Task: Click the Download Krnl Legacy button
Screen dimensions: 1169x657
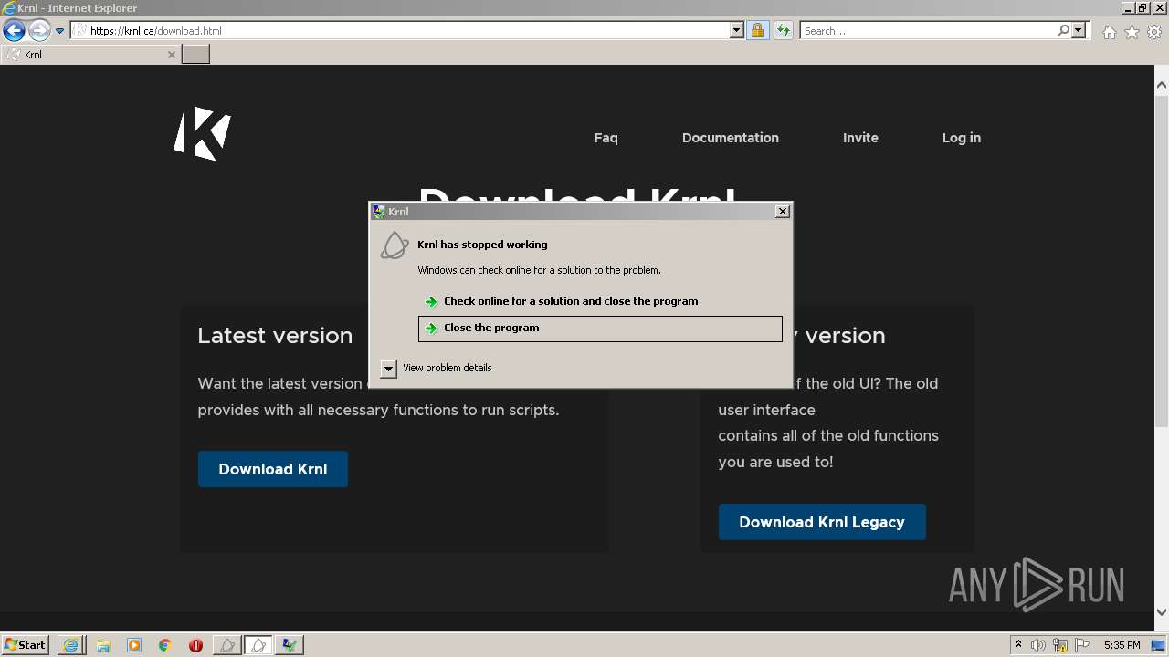Action: pos(822,522)
